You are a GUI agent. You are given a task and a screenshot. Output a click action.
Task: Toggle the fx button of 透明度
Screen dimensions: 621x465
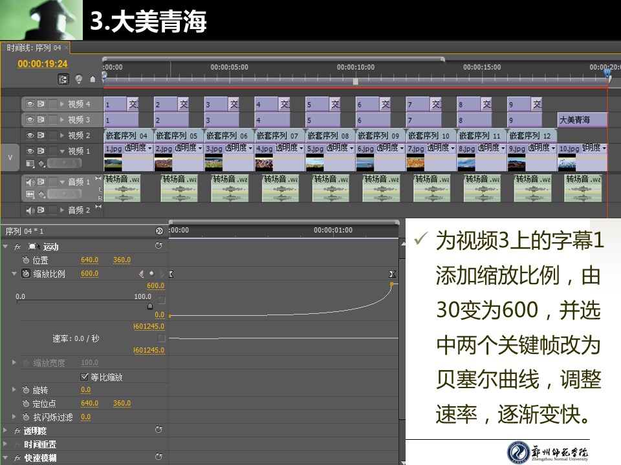point(17,431)
